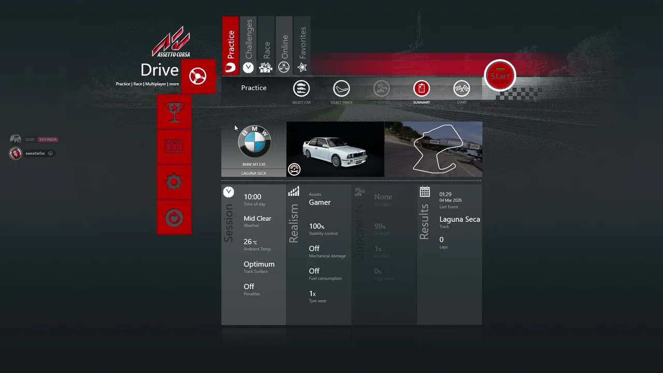Click the SARI user avatar in overlay
This screenshot has height=373, width=663.
(16, 139)
